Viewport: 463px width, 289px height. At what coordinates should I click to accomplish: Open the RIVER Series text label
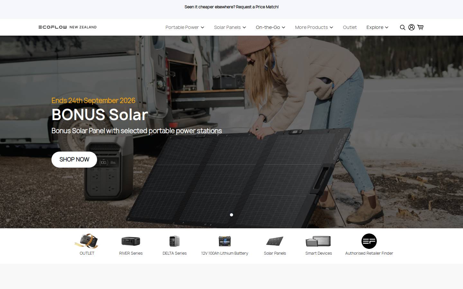pyautogui.click(x=131, y=253)
